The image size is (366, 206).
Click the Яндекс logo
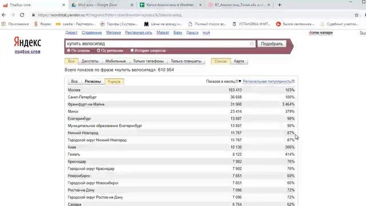point(27,42)
